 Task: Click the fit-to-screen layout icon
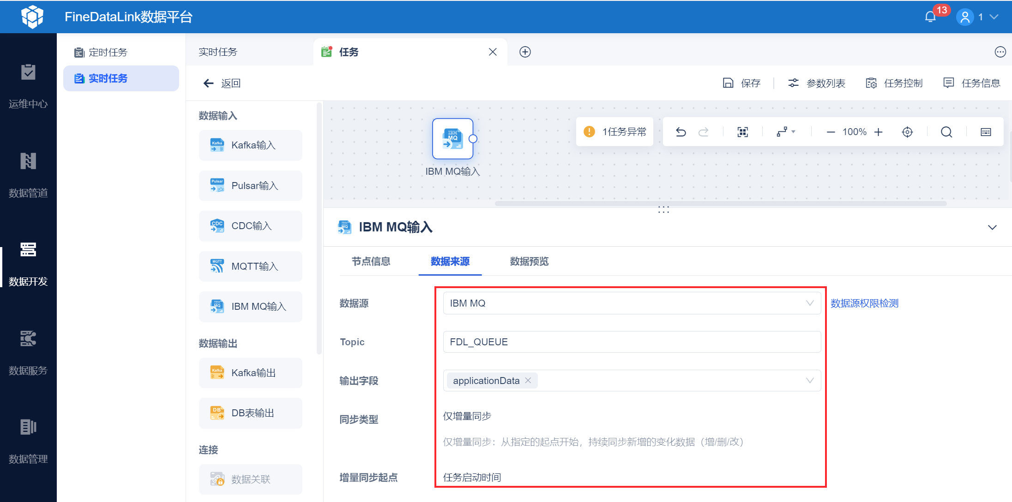point(742,132)
